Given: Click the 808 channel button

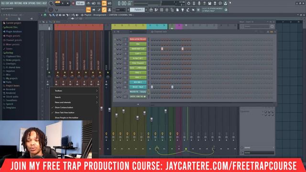Looking at the screenshot, I should (x=138, y=82).
